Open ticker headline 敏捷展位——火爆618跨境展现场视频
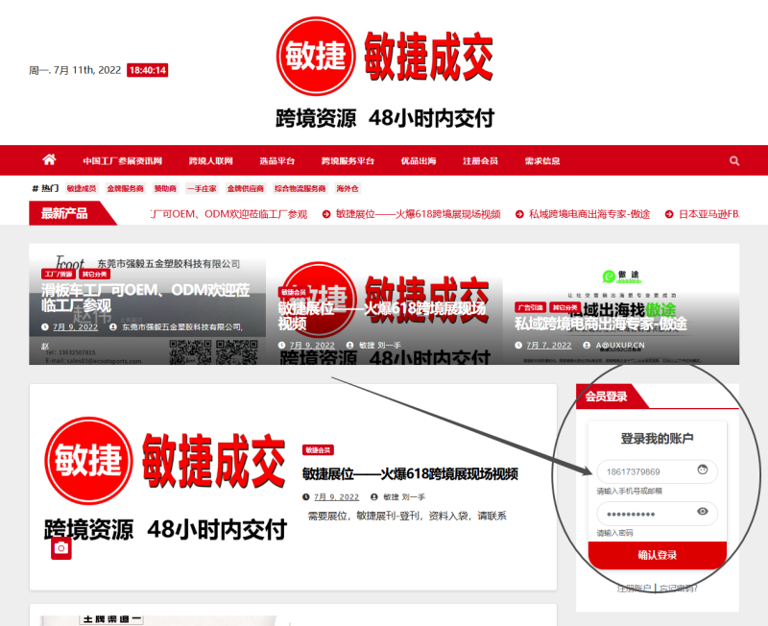This screenshot has width=768, height=626. point(419,214)
